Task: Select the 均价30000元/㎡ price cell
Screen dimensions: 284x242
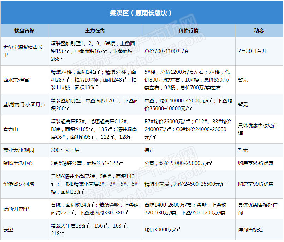Action: (x=162, y=230)
